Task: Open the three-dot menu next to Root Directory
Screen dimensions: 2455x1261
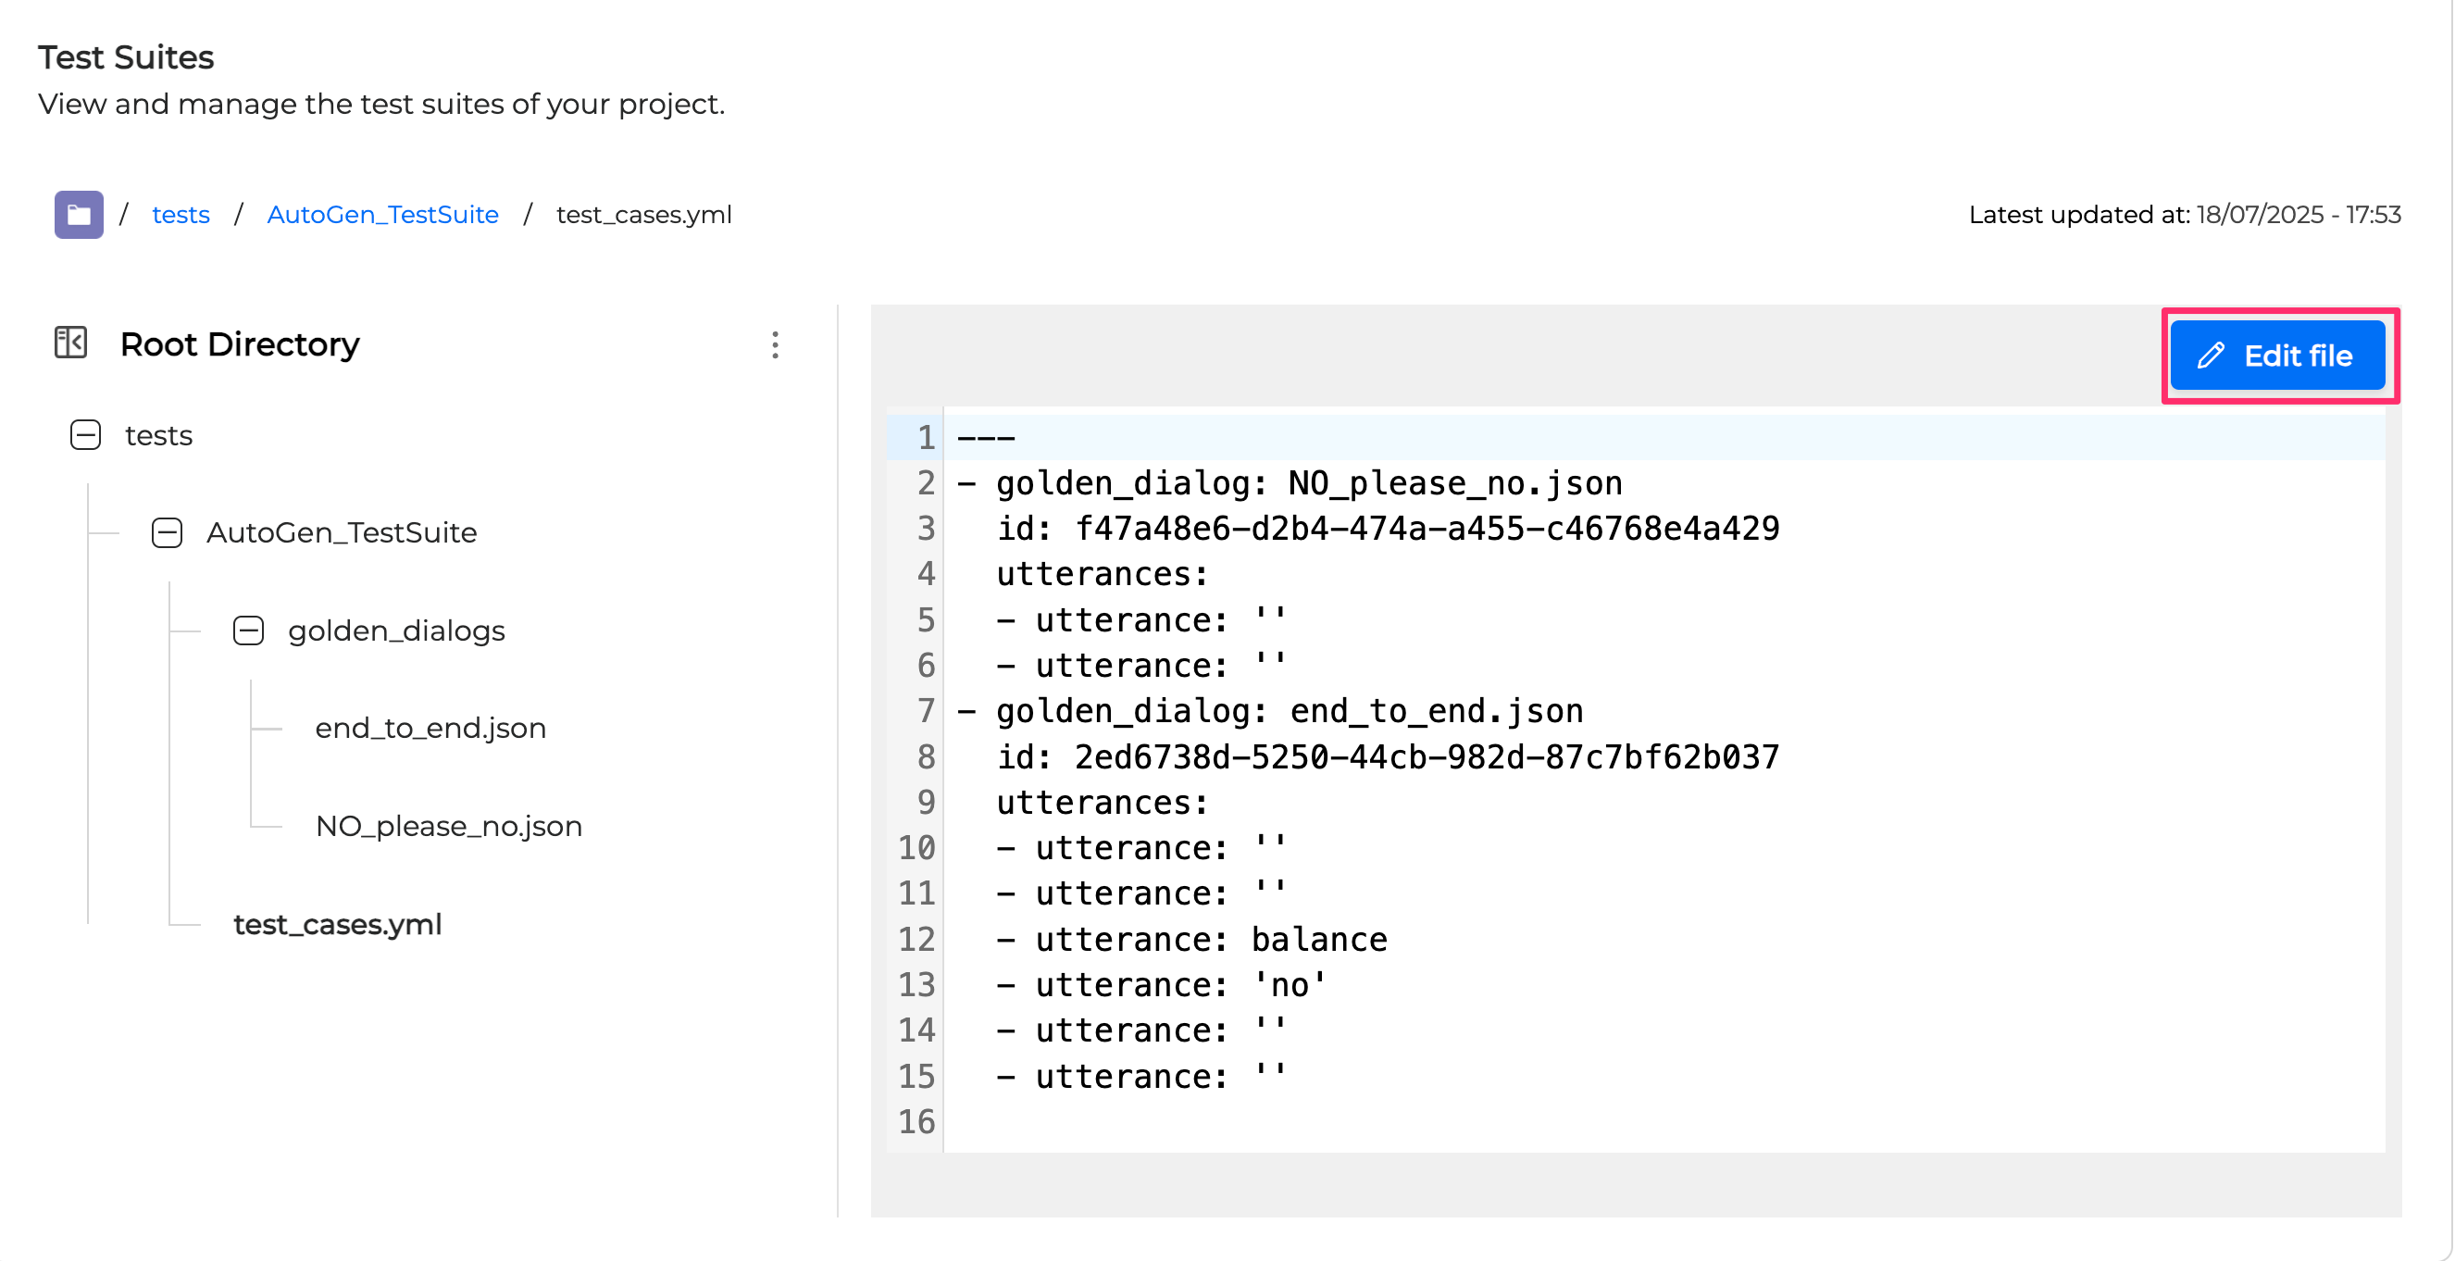Action: coord(775,345)
